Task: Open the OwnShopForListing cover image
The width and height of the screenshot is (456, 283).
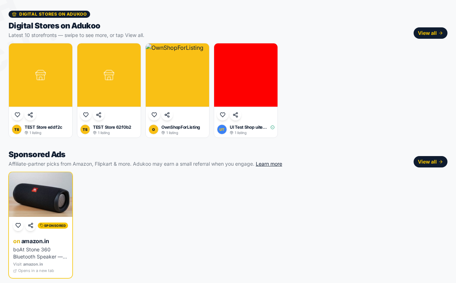Action: point(177,75)
